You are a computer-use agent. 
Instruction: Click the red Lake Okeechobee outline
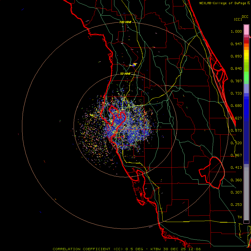212,173
